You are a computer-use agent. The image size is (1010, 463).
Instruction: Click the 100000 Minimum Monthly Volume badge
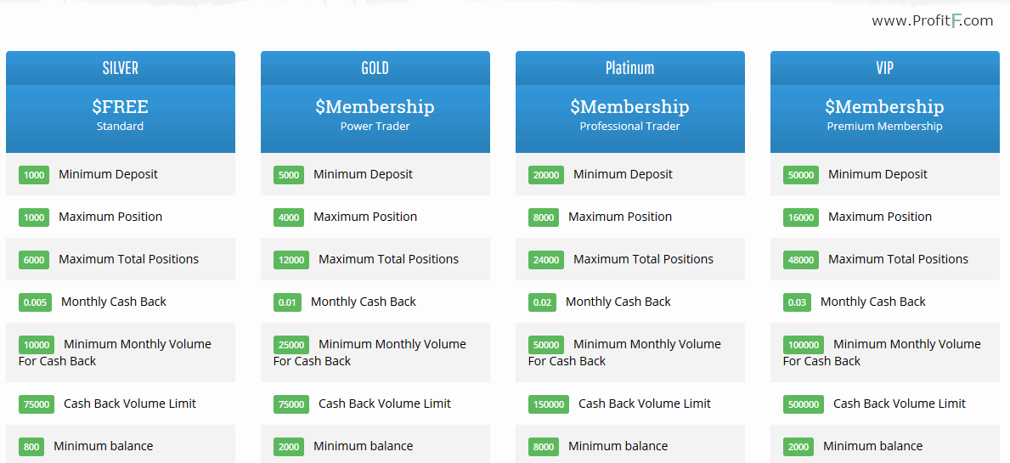(804, 345)
